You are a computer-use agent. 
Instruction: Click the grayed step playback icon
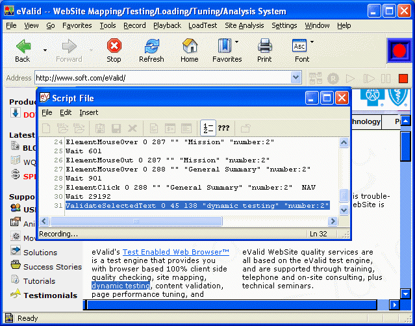(369, 79)
